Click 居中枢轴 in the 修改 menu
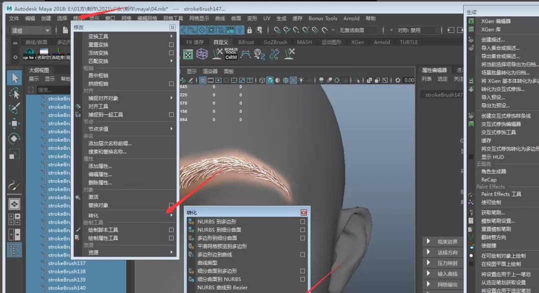 click(98, 75)
